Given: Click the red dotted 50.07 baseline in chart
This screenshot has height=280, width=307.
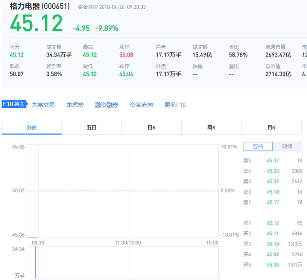Looking at the screenshot, I should 122,191.
